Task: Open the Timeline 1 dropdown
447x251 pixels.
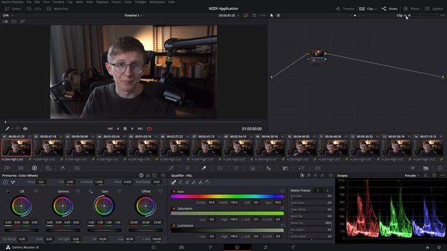Action: click(x=133, y=15)
